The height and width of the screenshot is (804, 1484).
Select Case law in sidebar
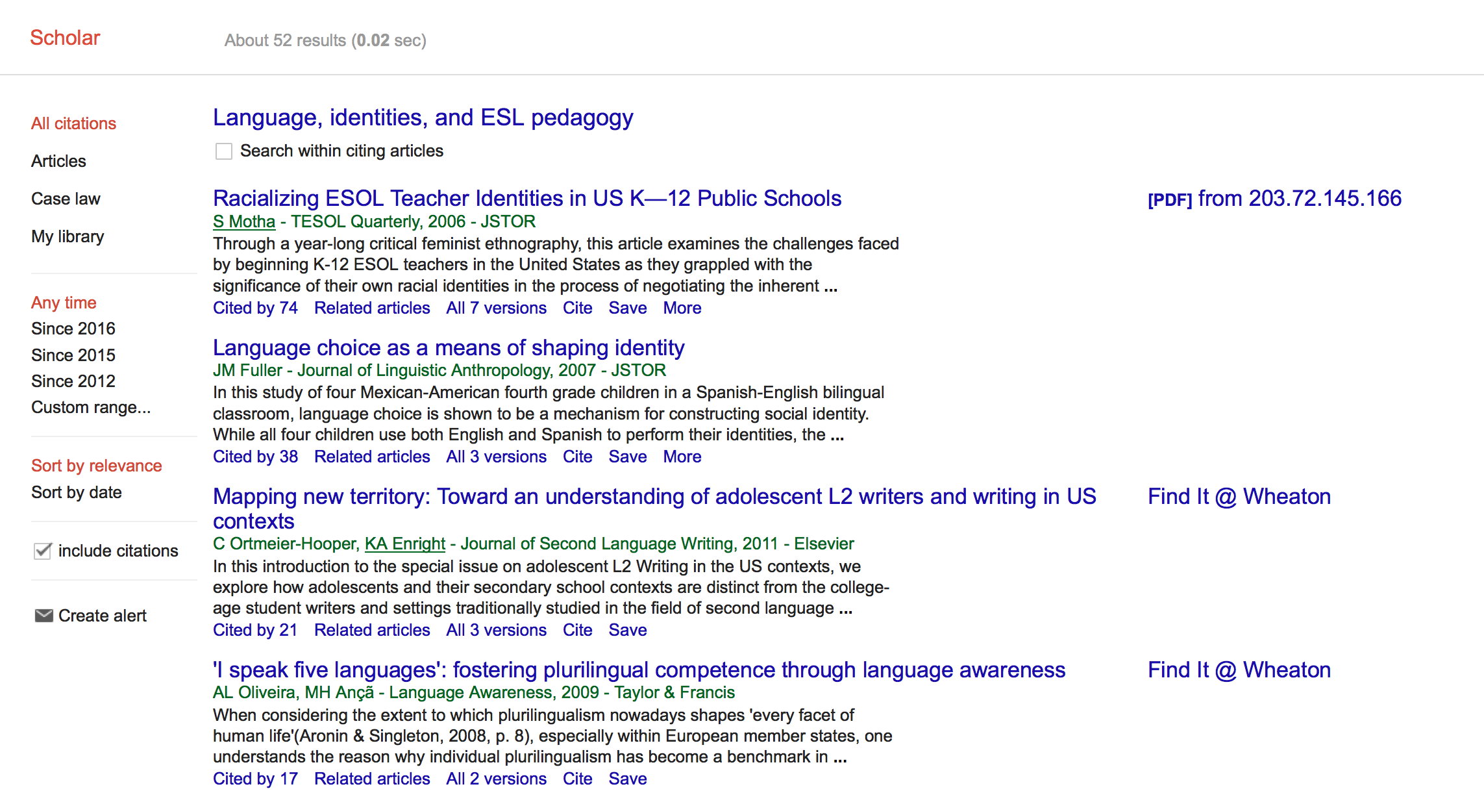click(66, 199)
